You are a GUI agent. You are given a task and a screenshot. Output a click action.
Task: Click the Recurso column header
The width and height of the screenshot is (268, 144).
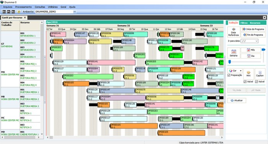point(30,26)
